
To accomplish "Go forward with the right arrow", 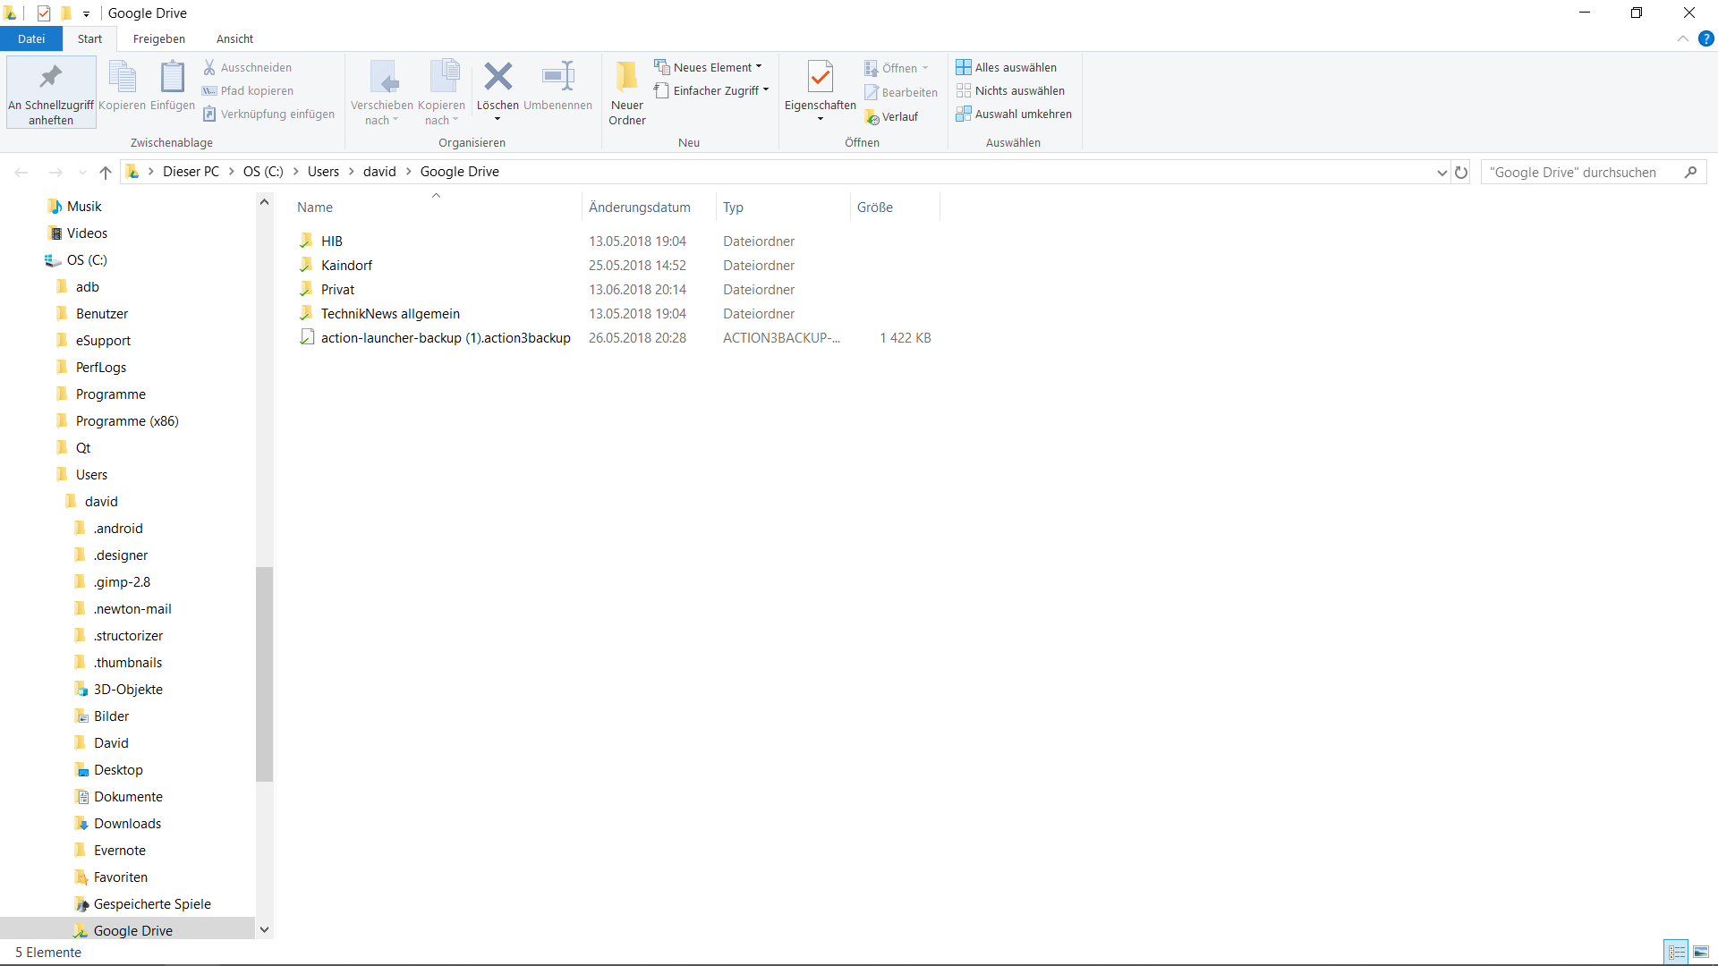I will tap(55, 172).
